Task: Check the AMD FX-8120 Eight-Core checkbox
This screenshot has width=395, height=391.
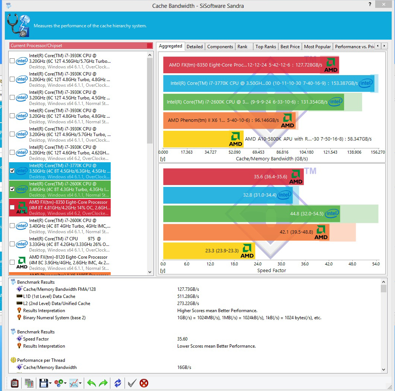Action: pyautogui.click(x=12, y=262)
